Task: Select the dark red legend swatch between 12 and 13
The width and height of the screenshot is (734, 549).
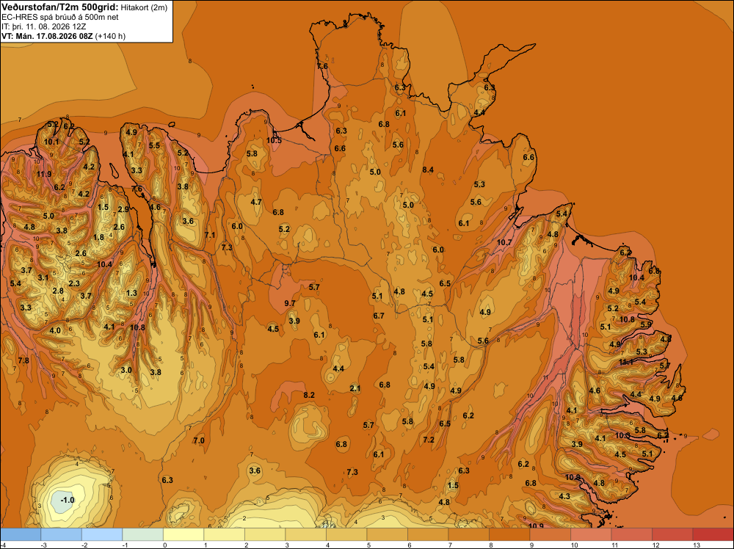Action: [x=672, y=534]
